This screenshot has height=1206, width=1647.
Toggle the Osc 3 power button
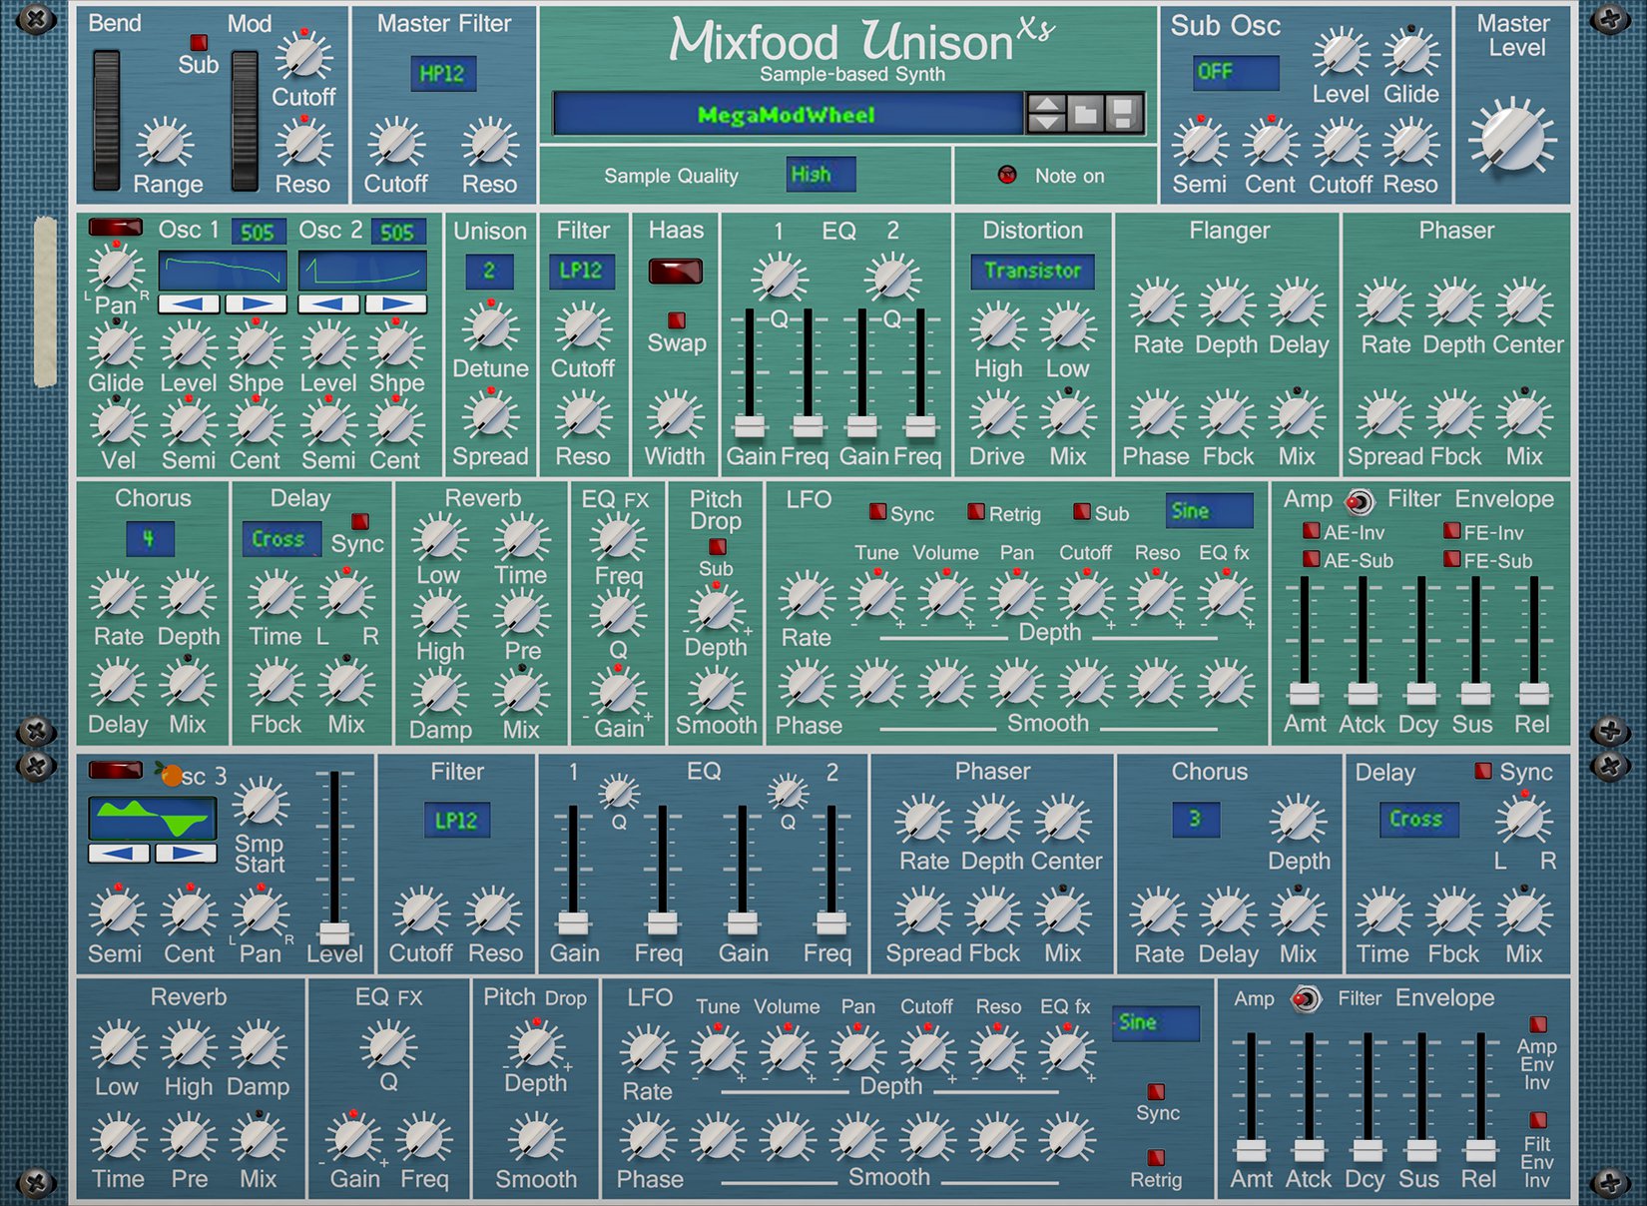pyautogui.click(x=115, y=770)
